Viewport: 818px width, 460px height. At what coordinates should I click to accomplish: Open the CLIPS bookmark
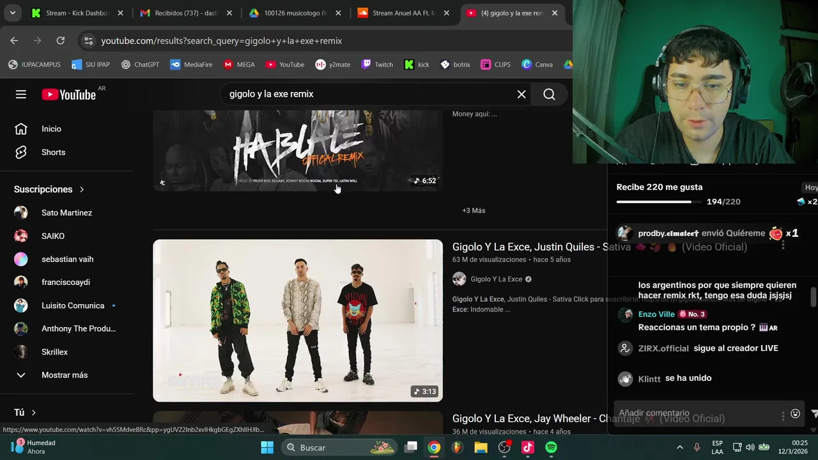496,65
